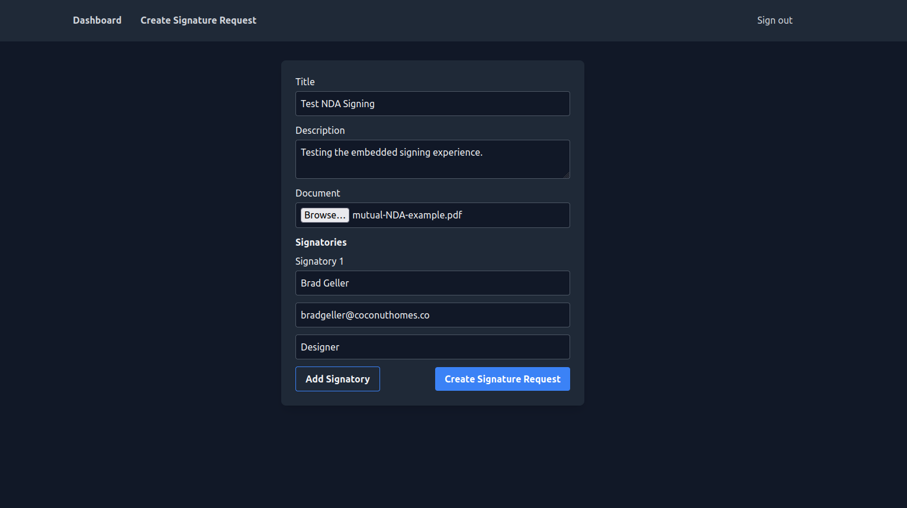907x508 pixels.
Task: Select the mutual-NDA-example.pdf file name
Action: pyautogui.click(x=407, y=215)
